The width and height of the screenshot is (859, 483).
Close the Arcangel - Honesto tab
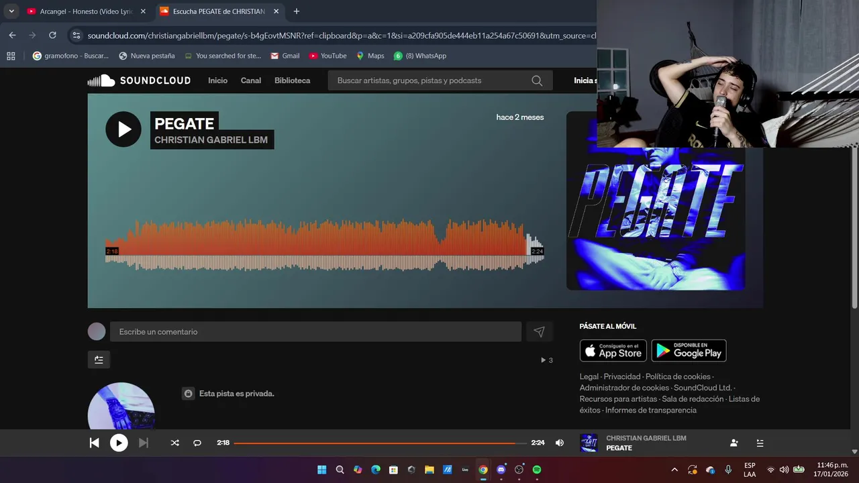143,11
